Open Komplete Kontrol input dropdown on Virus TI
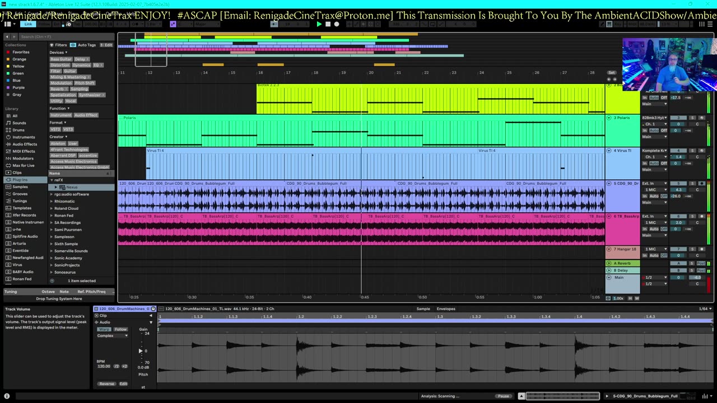The width and height of the screenshot is (717, 403). [655, 151]
